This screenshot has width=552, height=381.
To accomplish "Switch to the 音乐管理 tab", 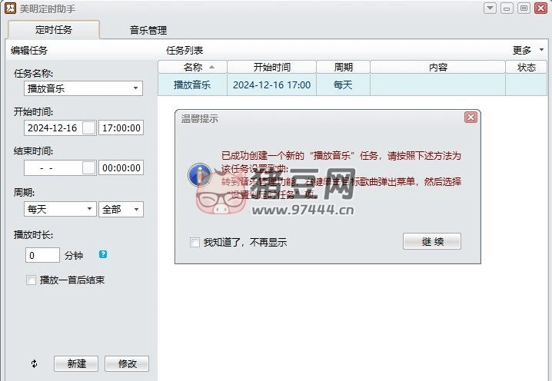I will tap(148, 30).
